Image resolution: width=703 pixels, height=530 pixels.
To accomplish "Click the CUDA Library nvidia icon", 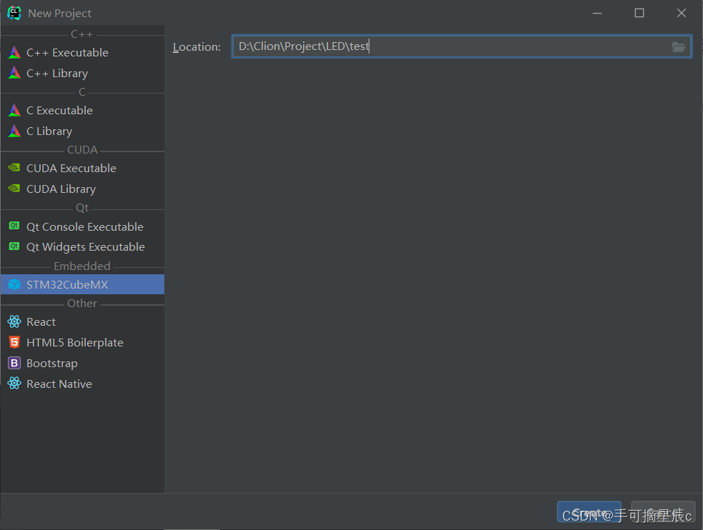I will point(14,189).
